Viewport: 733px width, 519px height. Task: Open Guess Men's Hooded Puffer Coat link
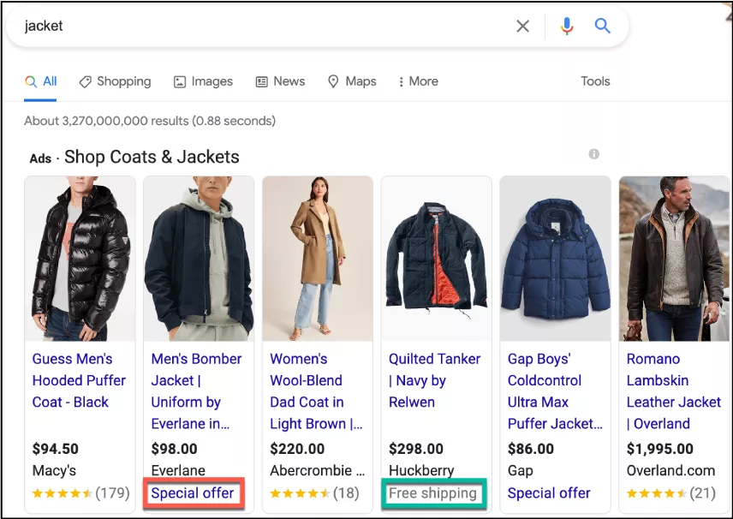79,380
